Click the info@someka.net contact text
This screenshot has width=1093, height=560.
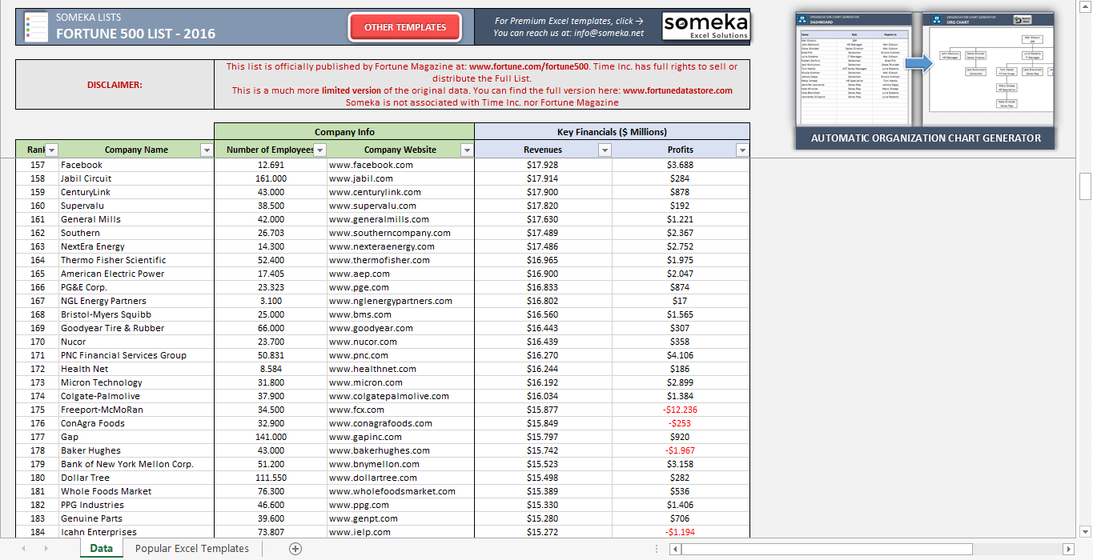click(x=609, y=33)
